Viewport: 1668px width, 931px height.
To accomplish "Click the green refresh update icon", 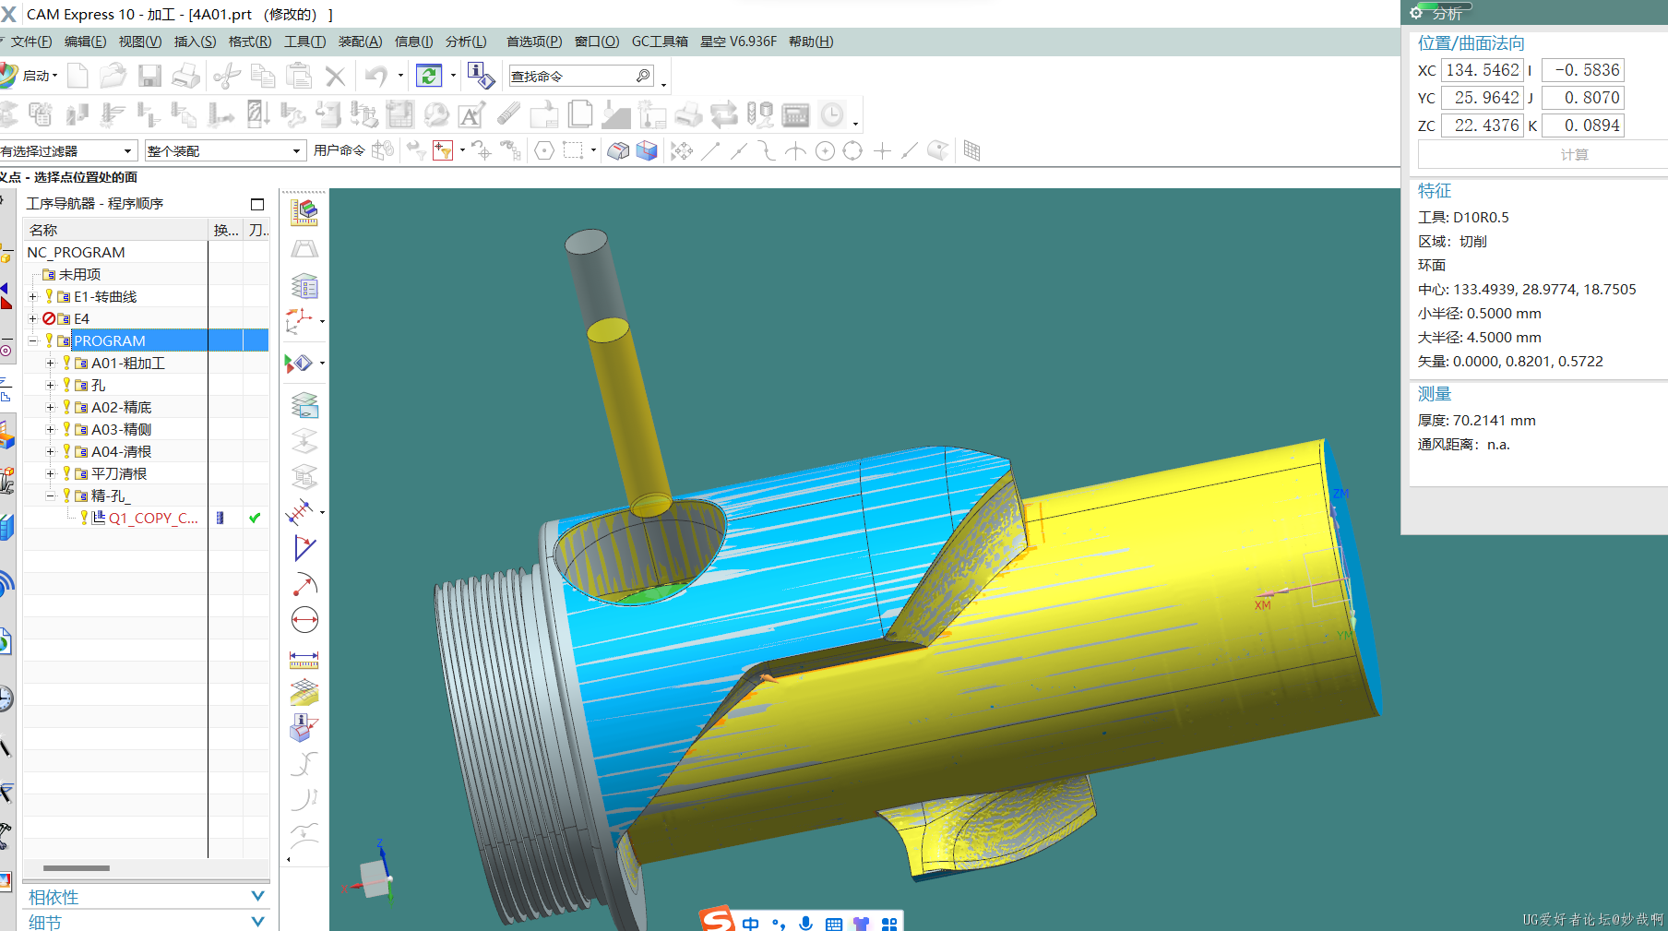I will tap(429, 76).
